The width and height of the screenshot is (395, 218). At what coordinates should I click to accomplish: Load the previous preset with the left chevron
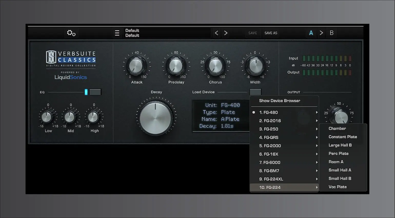[x=216, y=33]
